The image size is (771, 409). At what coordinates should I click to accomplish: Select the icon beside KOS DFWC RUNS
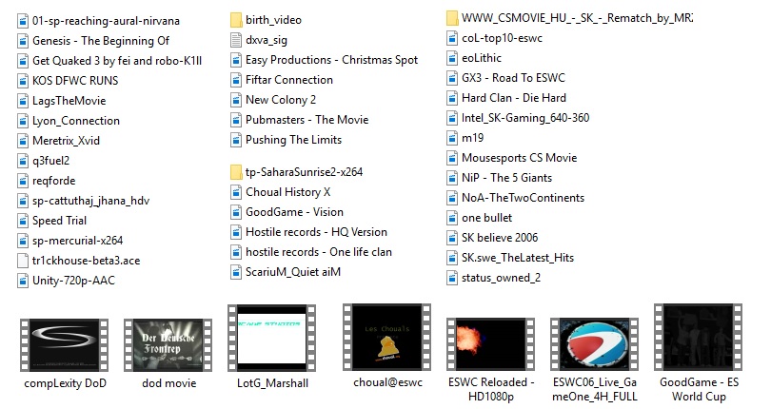click(x=23, y=81)
